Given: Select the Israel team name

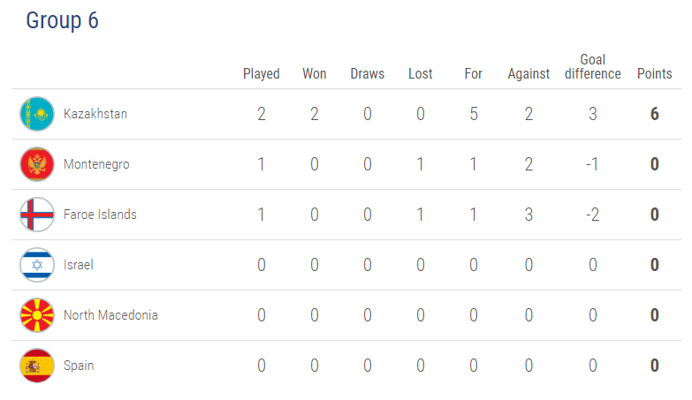Looking at the screenshot, I should coord(79,265).
